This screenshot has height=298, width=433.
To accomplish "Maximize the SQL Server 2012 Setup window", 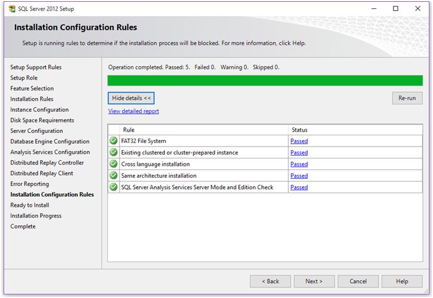I will 396,8.
